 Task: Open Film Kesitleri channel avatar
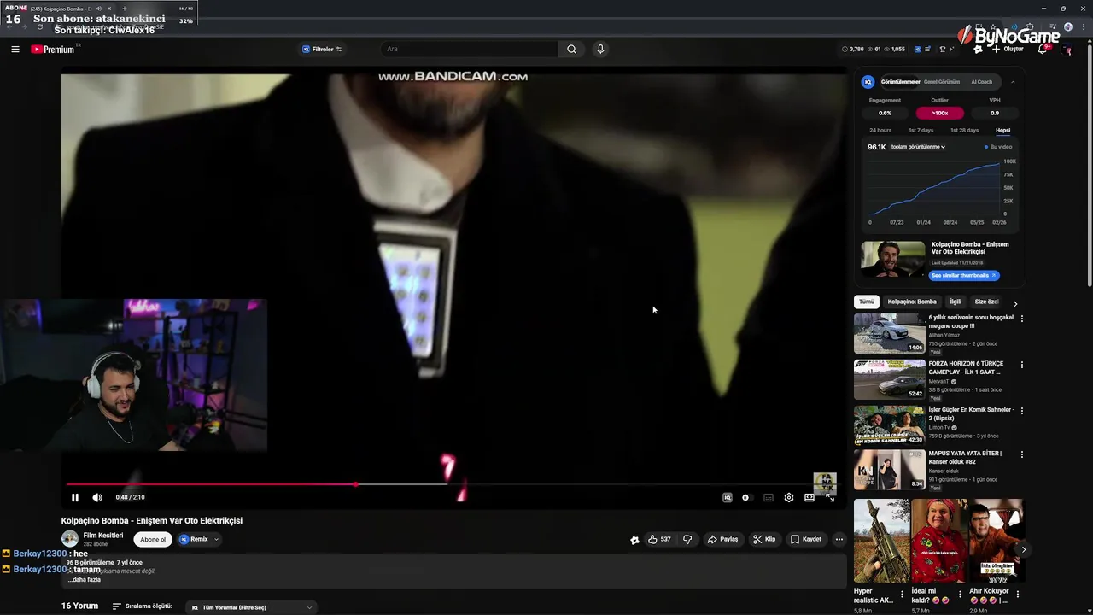pos(70,539)
